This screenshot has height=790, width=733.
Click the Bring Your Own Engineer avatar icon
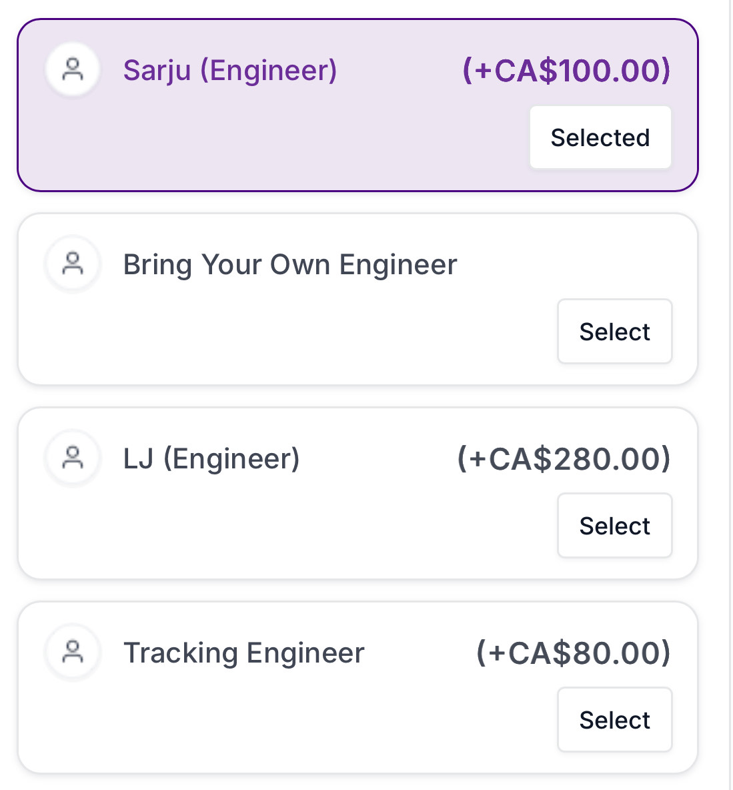click(x=73, y=264)
